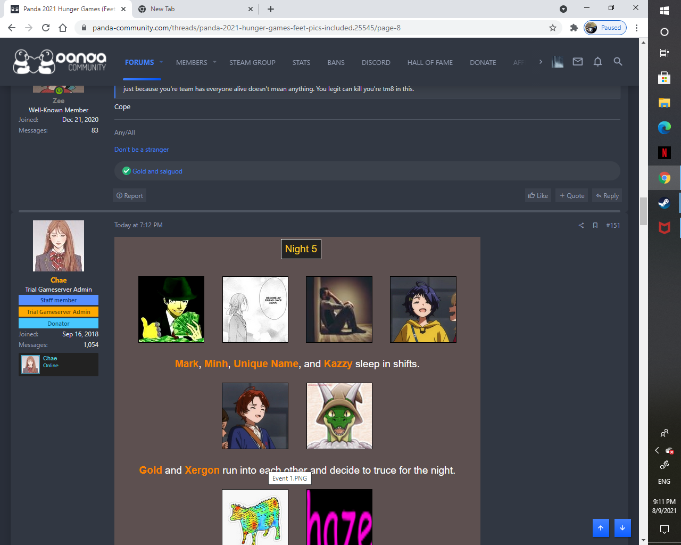Image resolution: width=681 pixels, height=545 pixels.
Task: Open the Hall of Fame menu item
Action: click(430, 62)
